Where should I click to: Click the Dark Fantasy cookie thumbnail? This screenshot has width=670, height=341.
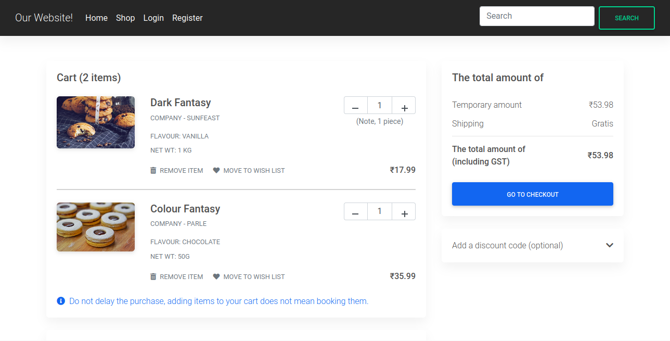pyautogui.click(x=96, y=122)
